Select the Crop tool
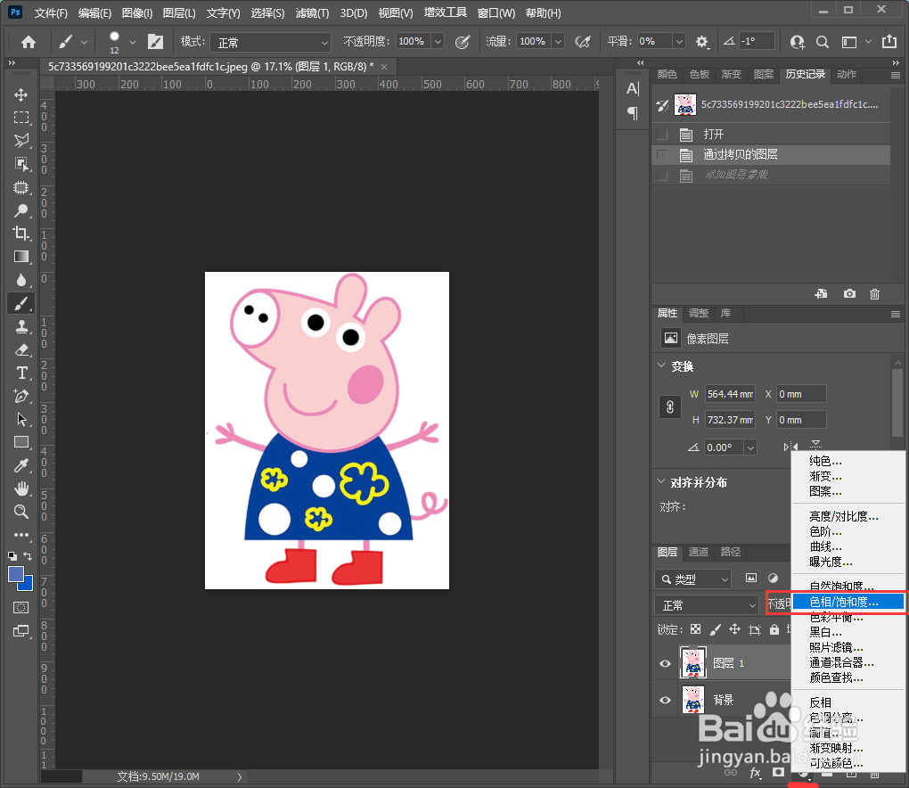Image resolution: width=909 pixels, height=788 pixels. (21, 234)
